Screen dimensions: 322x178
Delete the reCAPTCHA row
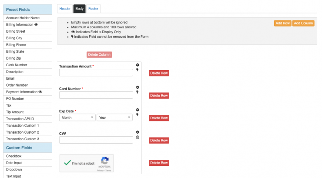(159, 163)
